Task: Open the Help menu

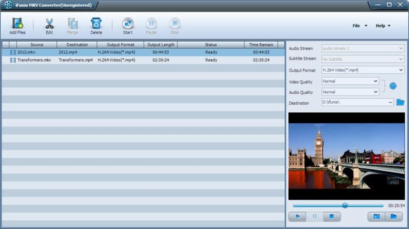Action: (x=383, y=26)
